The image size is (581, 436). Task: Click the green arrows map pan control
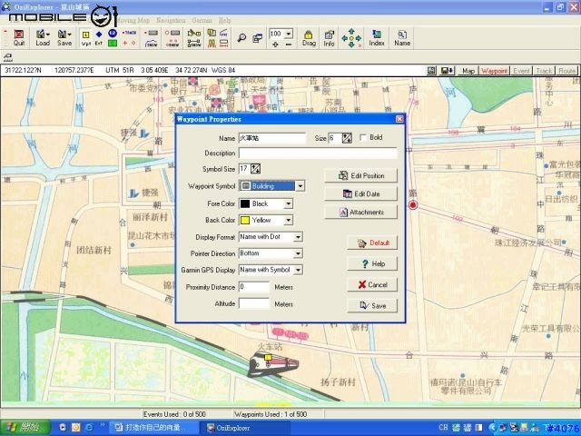(x=351, y=38)
